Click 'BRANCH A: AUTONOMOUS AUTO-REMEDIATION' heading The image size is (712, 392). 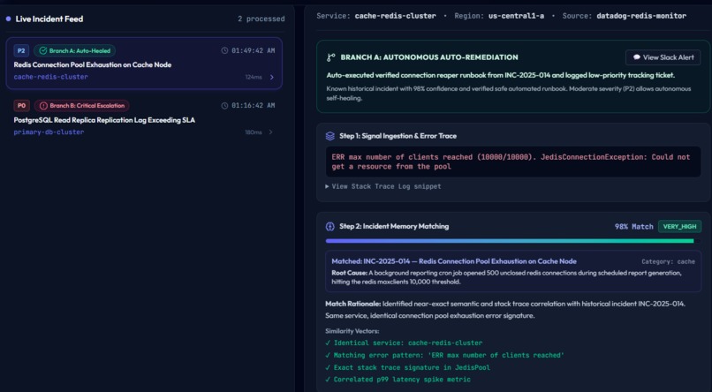pos(429,57)
